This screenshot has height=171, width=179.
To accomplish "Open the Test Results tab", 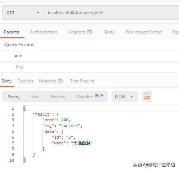I will 82,81.
